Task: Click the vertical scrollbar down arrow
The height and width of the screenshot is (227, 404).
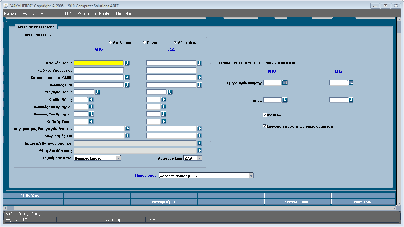Action: 399,204
